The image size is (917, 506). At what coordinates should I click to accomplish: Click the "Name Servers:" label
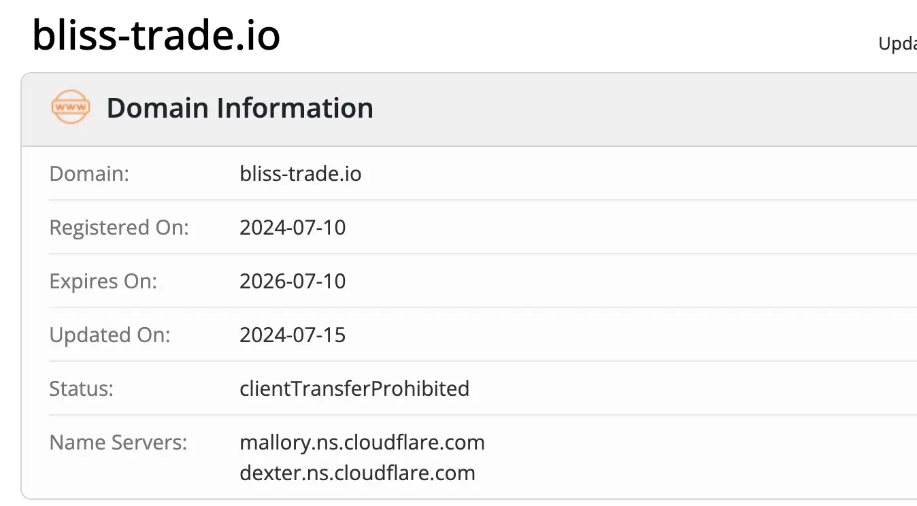pyautogui.click(x=118, y=443)
